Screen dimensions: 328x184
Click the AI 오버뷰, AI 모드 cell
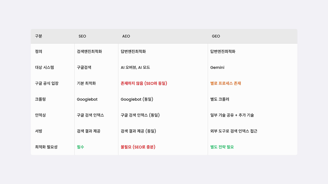pyautogui.click(x=135, y=67)
